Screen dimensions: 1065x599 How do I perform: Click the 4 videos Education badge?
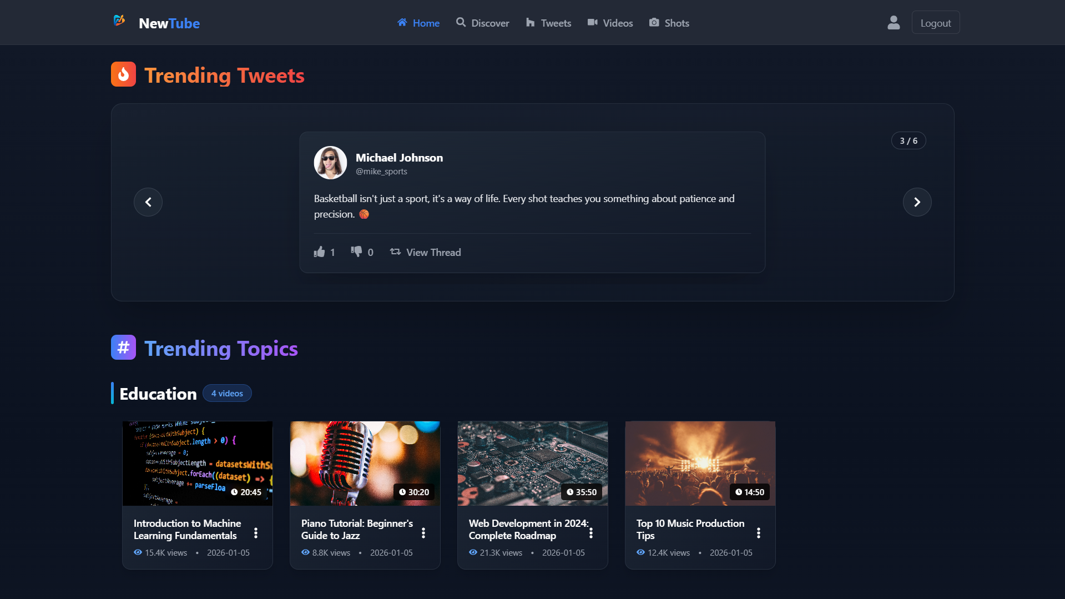click(x=227, y=393)
